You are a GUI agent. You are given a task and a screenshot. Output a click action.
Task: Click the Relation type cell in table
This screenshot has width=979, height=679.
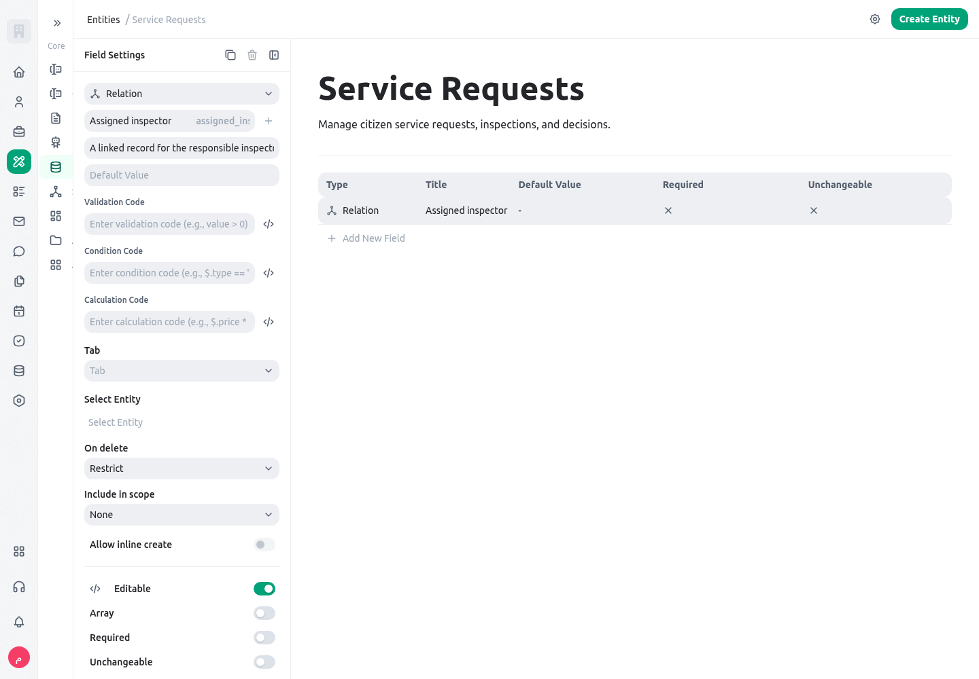click(353, 210)
